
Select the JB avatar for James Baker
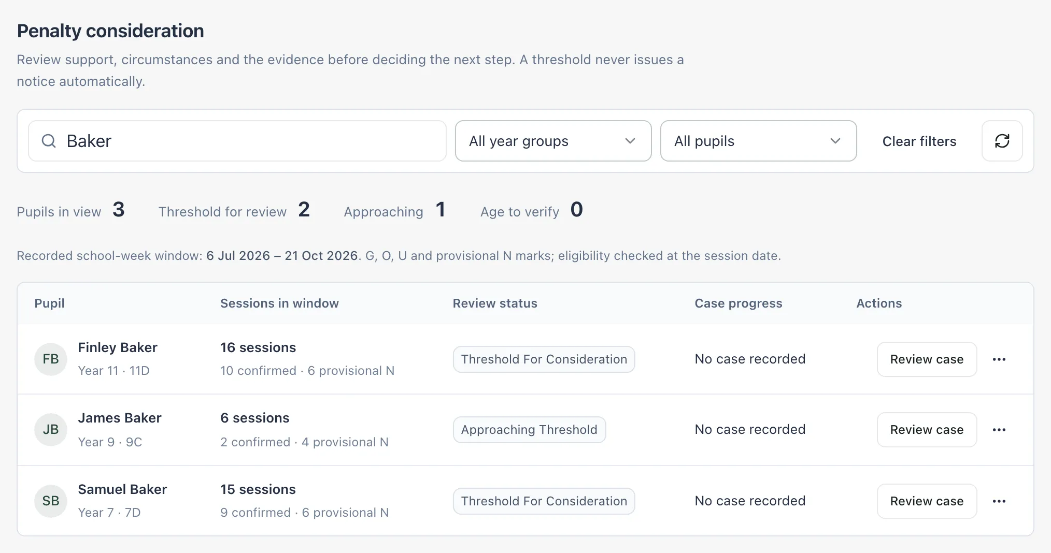pyautogui.click(x=51, y=430)
